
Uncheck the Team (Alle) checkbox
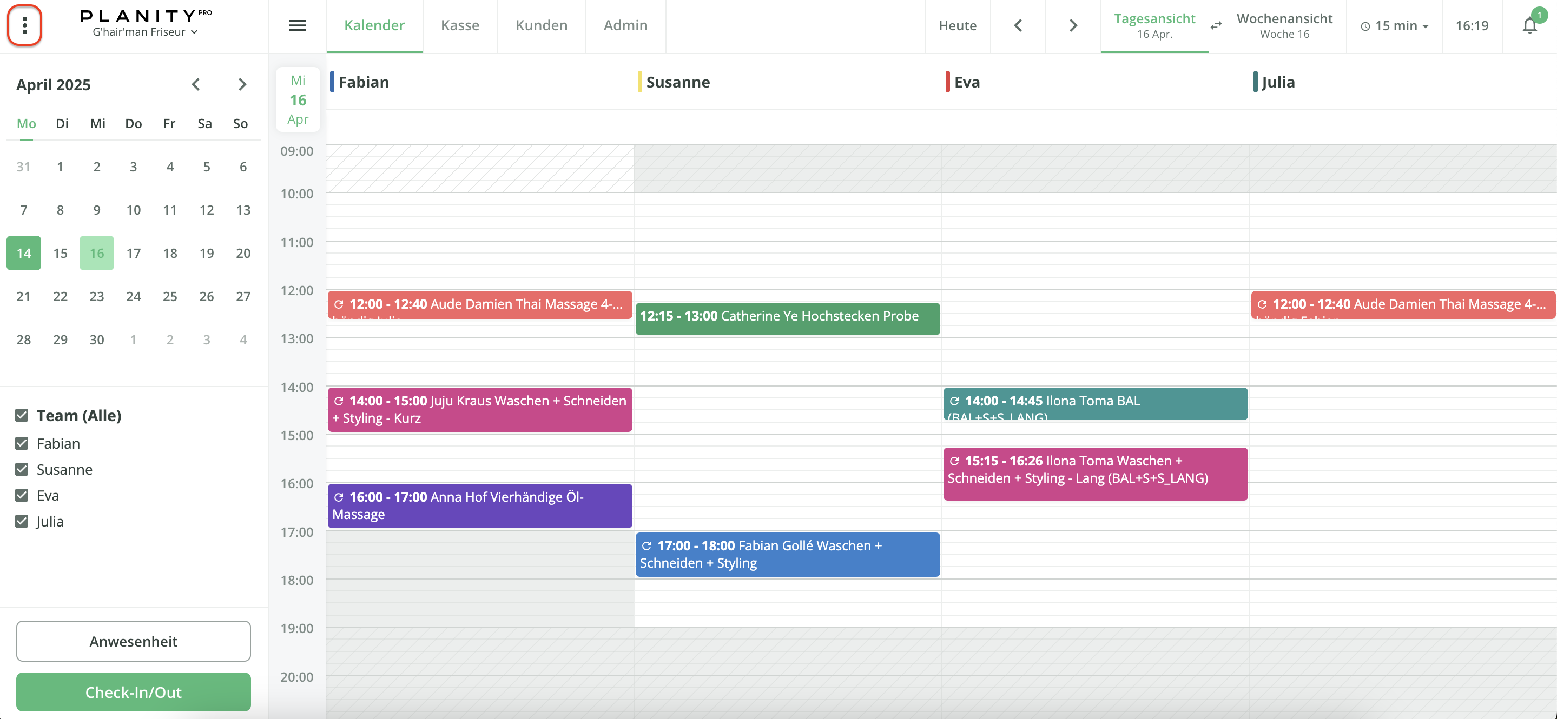pos(22,415)
